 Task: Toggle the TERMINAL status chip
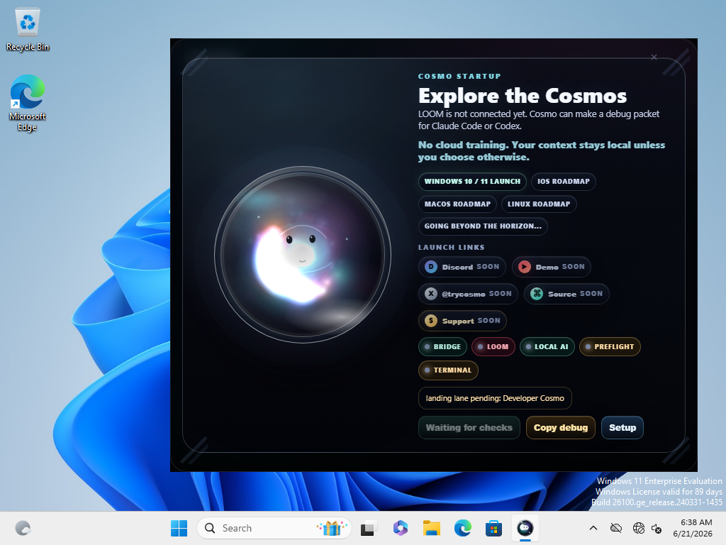(448, 370)
